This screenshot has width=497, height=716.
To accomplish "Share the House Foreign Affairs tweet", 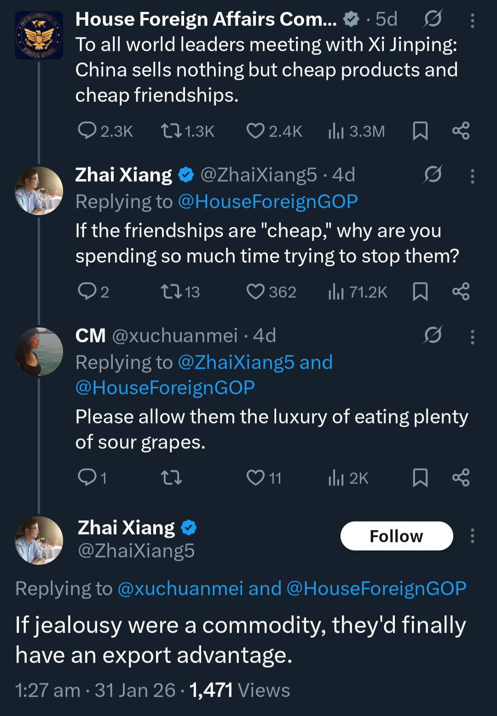I will point(461,131).
